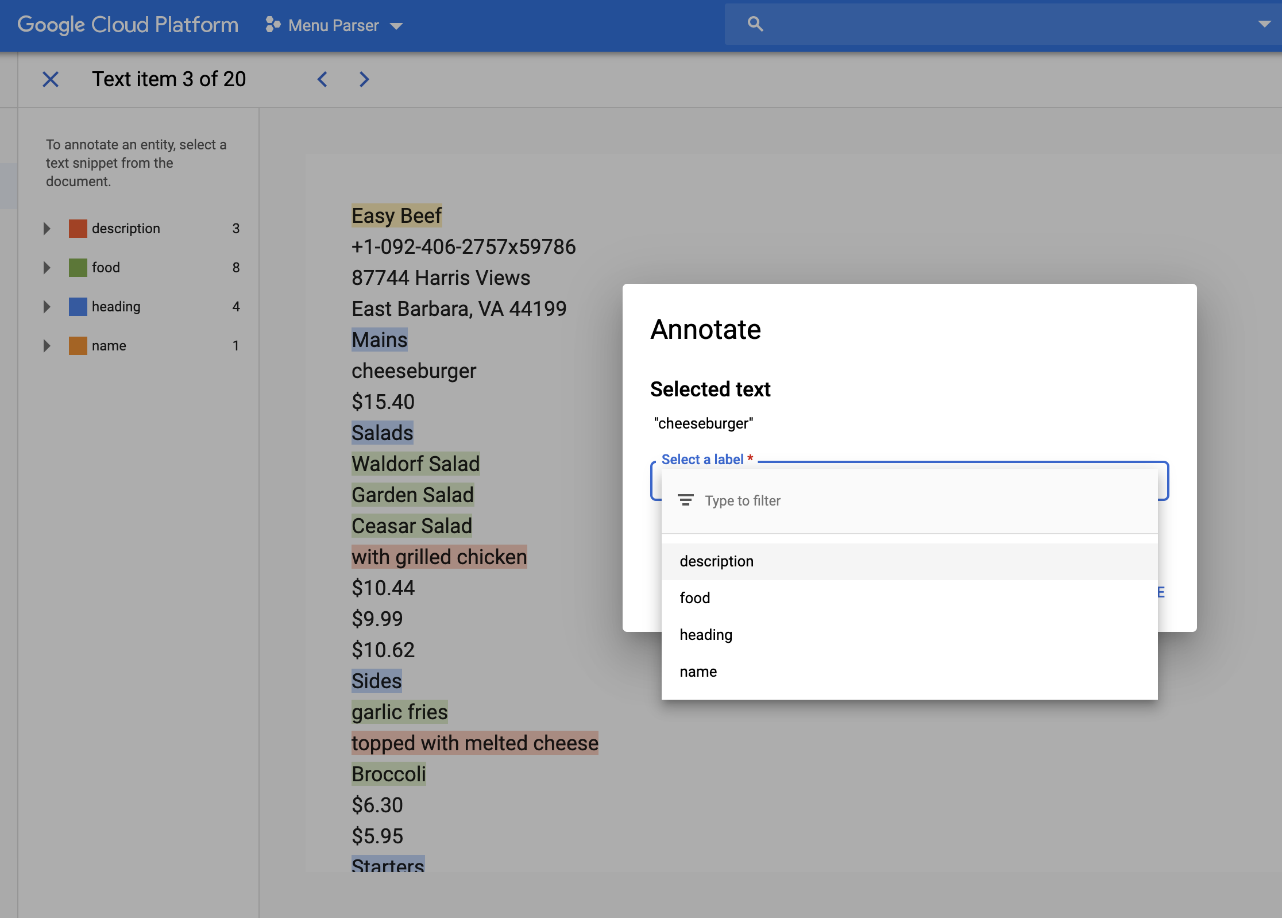Click the Menu Parser project icon

pyautogui.click(x=272, y=25)
